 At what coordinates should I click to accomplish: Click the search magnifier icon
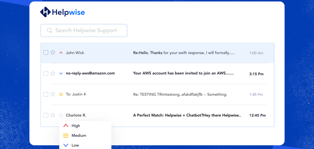(49, 31)
